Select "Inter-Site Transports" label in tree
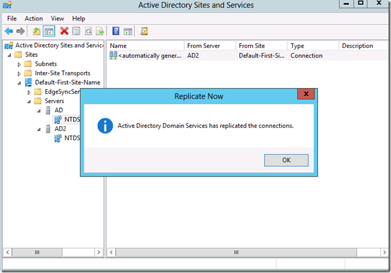Image resolution: width=391 pixels, height=273 pixels. 63,73
